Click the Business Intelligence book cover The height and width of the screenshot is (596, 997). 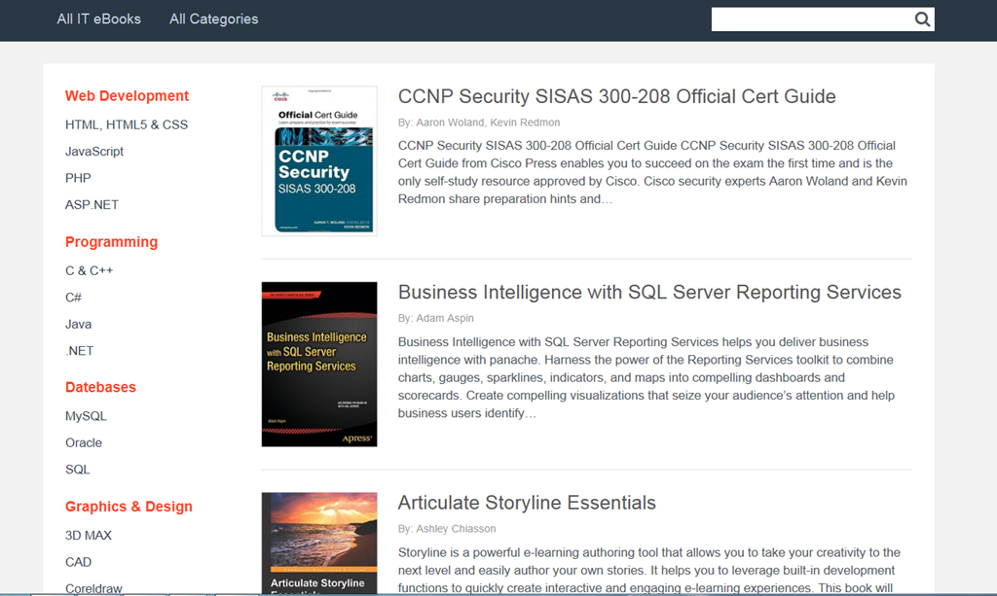coord(319,365)
